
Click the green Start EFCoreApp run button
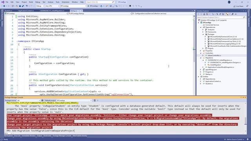pyautogui.click(x=88, y=6)
